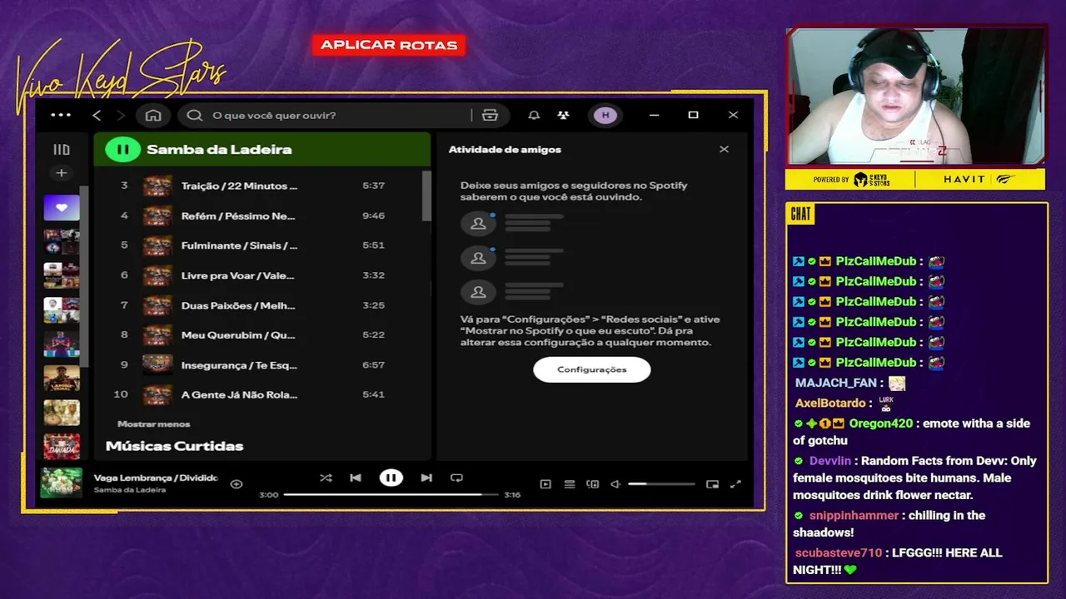Enter full screen with the expand icon
This screenshot has width=1066, height=599.
pos(735,483)
